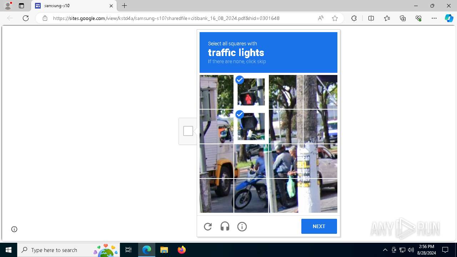Show hidden system tray icons

(385, 250)
